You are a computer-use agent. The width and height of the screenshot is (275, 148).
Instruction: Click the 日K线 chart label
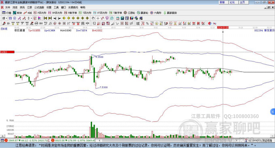[x=4, y=29]
